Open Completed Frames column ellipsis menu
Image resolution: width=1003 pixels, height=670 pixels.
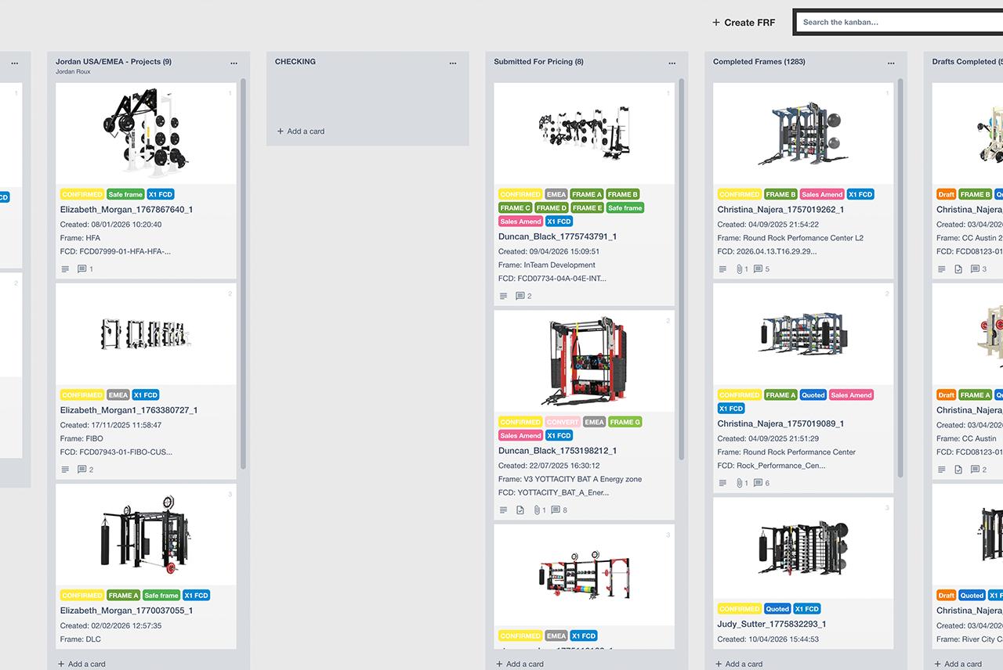tap(891, 63)
